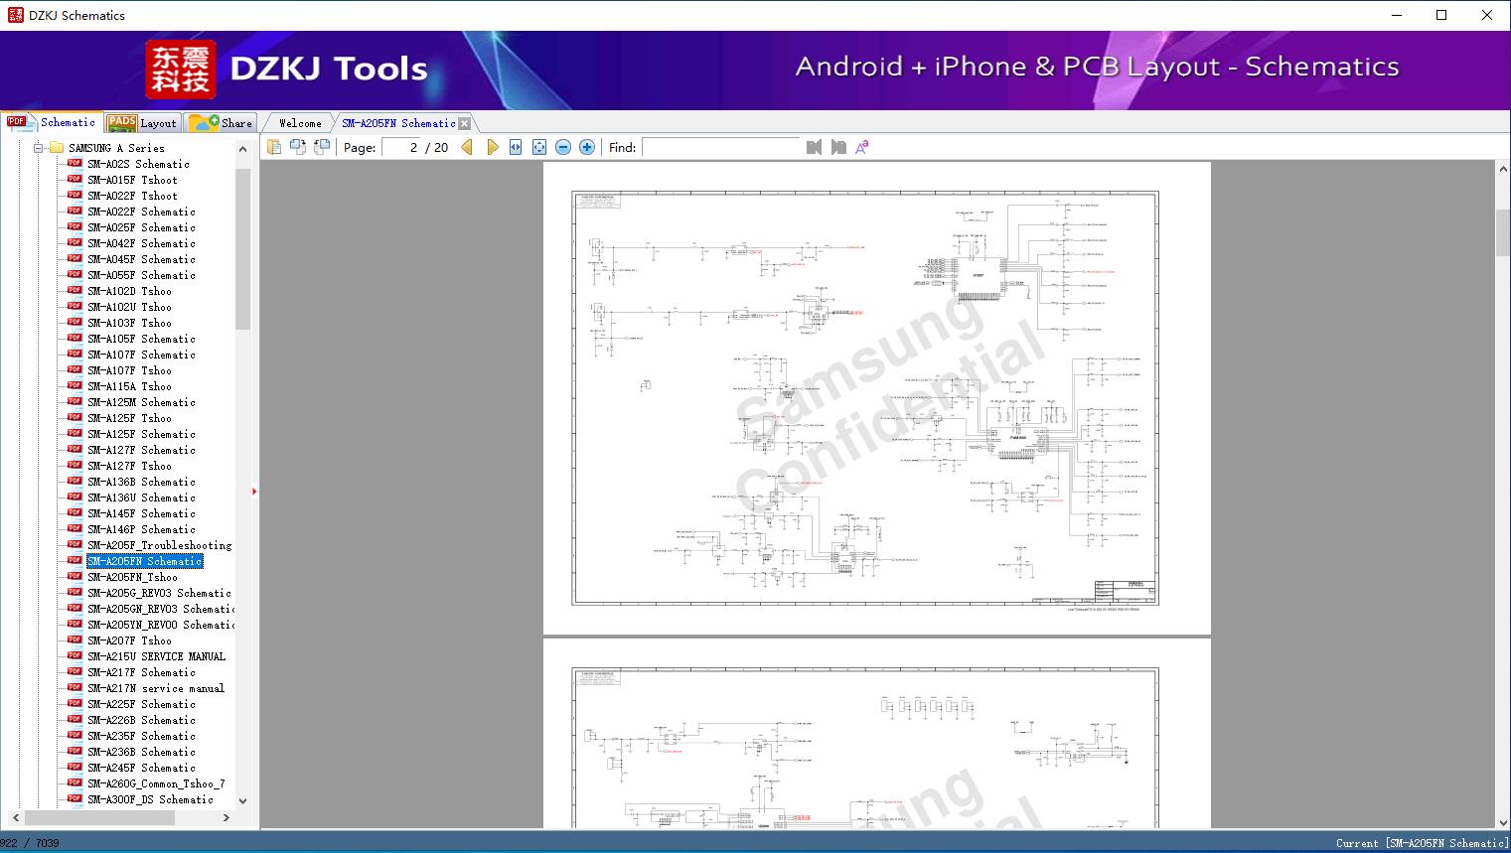Click the left panel collapse arrow
This screenshot has height=853, width=1511.
pyautogui.click(x=254, y=492)
